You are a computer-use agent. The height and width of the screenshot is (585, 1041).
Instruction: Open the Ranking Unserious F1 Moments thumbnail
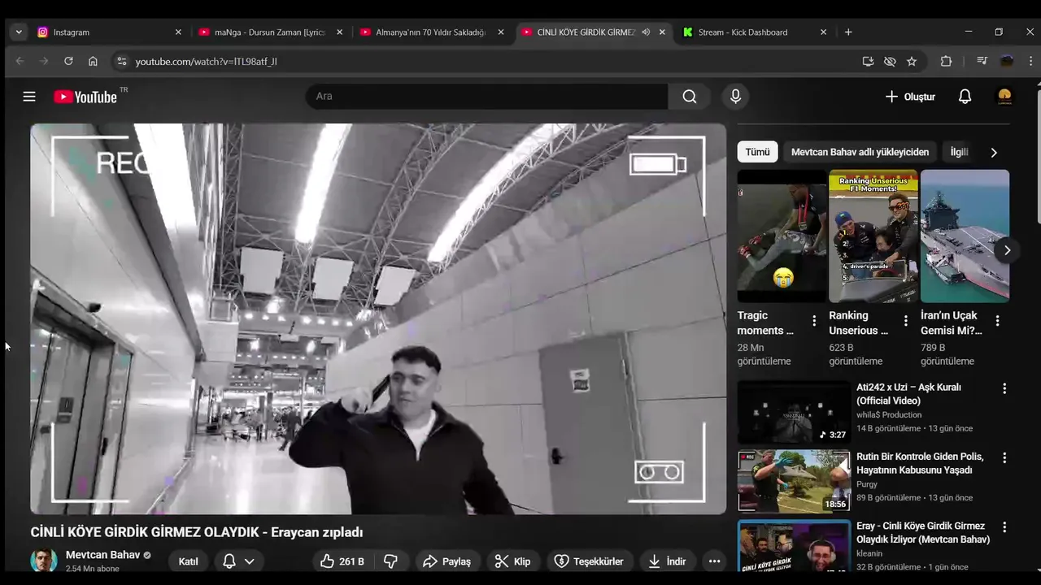click(873, 236)
